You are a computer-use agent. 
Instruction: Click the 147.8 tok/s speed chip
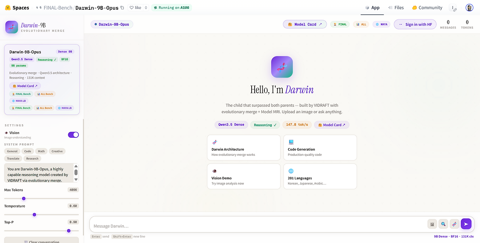(297, 125)
